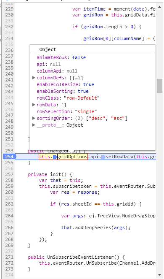Click the scrollbar down arrow

[159, 275]
